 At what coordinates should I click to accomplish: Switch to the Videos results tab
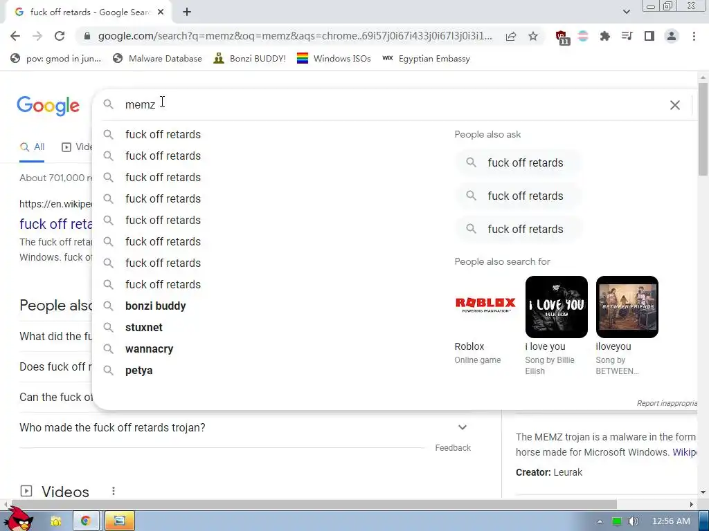click(x=77, y=147)
